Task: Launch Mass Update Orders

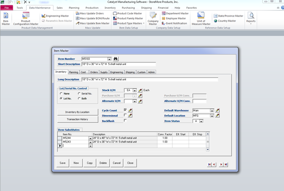Action: (x=90, y=13)
